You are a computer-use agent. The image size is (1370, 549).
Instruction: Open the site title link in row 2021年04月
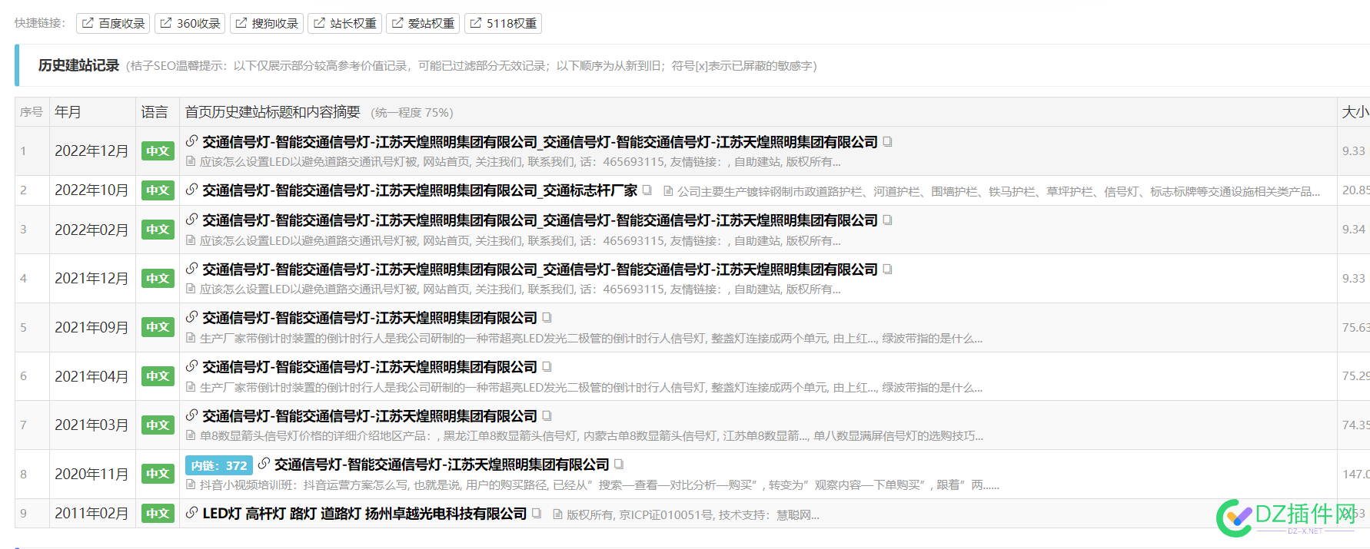click(370, 367)
